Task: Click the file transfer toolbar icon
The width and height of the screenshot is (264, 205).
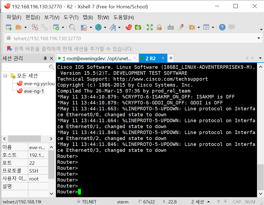Action: (84, 27)
